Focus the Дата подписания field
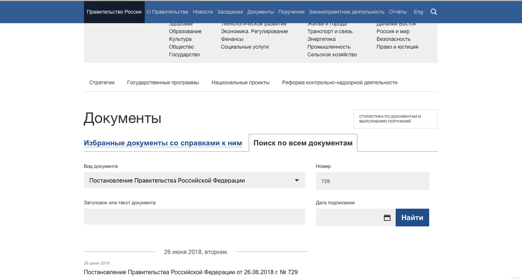The height and width of the screenshot is (279, 522). 356,218
